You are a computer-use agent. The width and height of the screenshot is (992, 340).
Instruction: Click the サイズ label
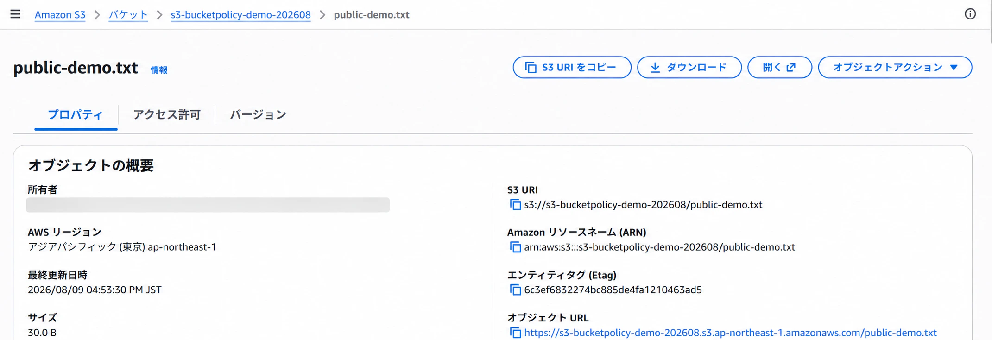click(x=42, y=318)
